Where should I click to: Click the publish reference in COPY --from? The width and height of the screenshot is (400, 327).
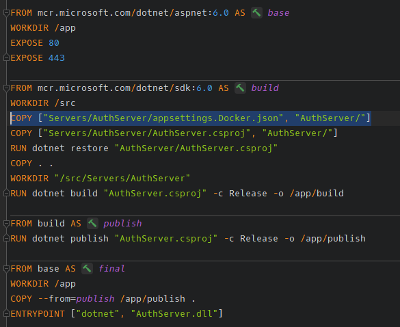[x=95, y=299]
